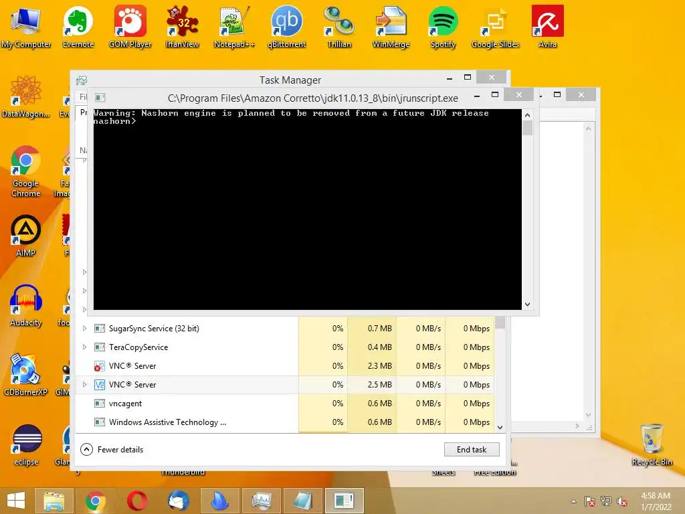
Task: Launch eclipse from the desktop
Action: tap(26, 445)
